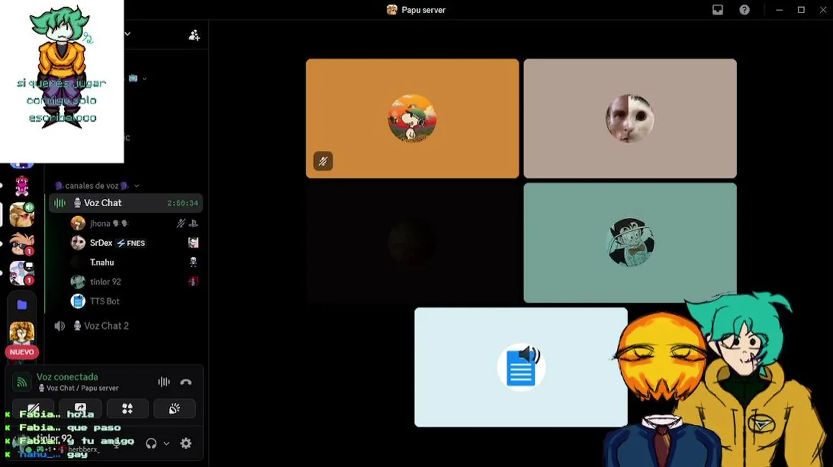Click the Snoopy avatar in orange tile
Image resolution: width=833 pixels, height=467 pixels.
[413, 119]
